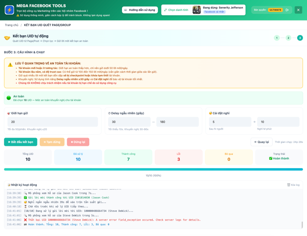
Task: Click the Bỏ qua stat card
Action: (x=229, y=157)
